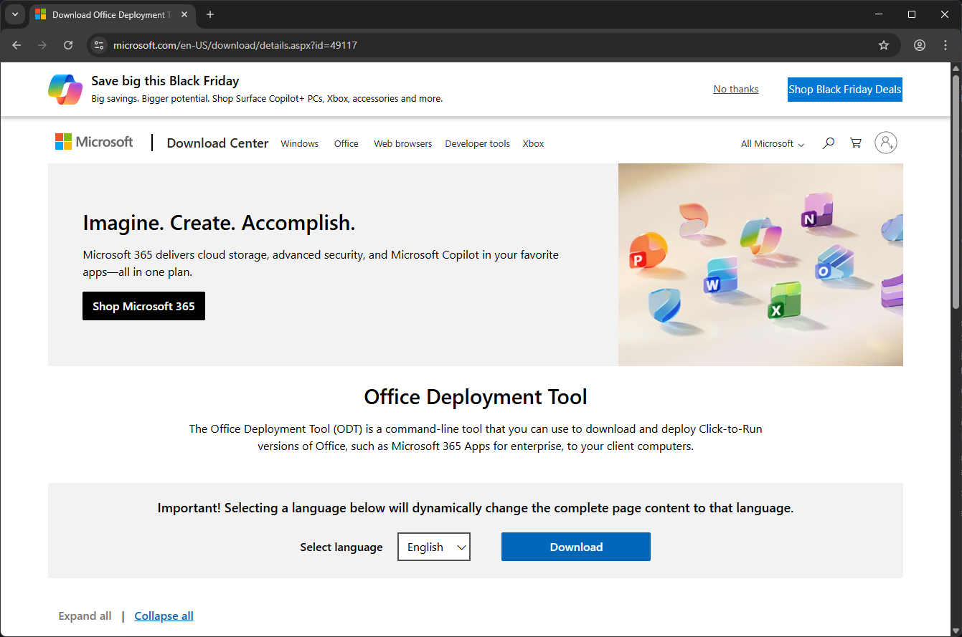Click Shop Microsoft 365
Image resolution: width=962 pixels, height=637 pixels.
[x=143, y=306]
